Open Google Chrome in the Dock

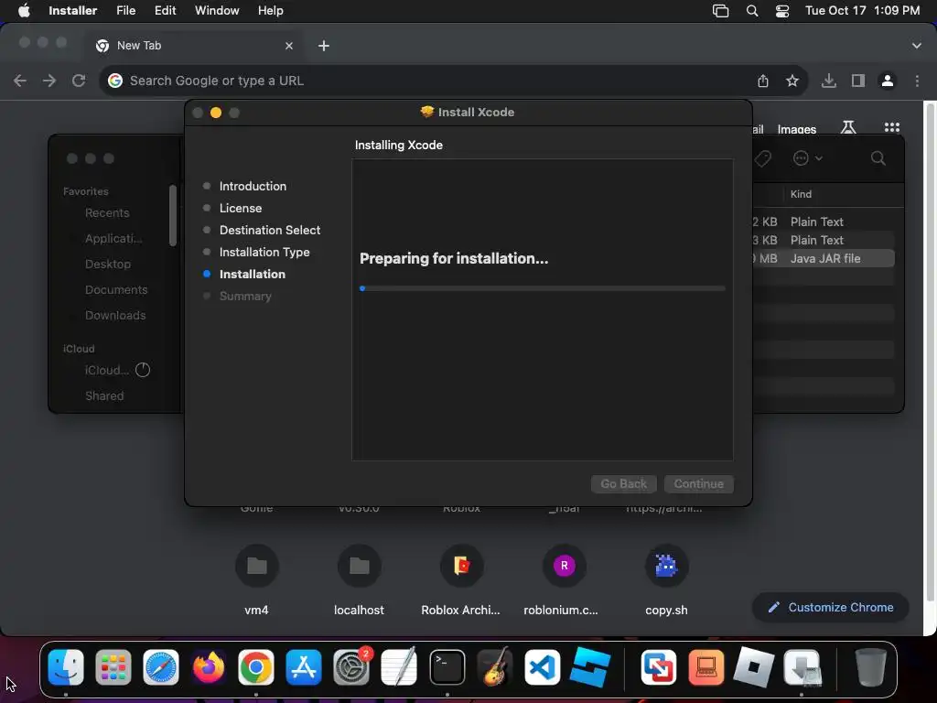[x=256, y=666]
